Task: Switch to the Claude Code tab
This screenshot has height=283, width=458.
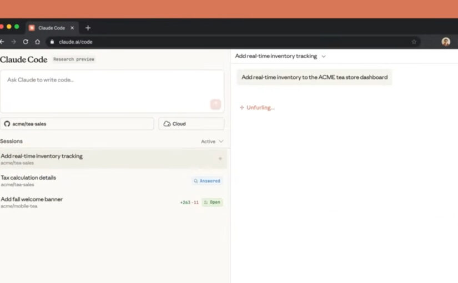Action: tap(51, 28)
